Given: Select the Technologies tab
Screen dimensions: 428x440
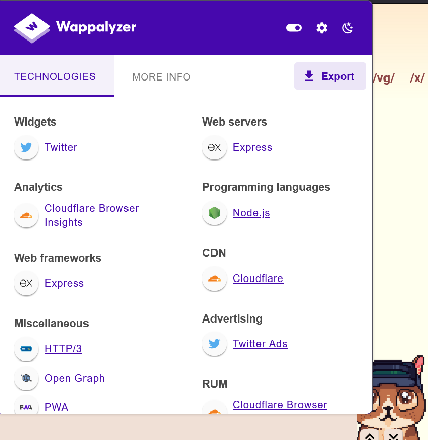Looking at the screenshot, I should [x=55, y=76].
